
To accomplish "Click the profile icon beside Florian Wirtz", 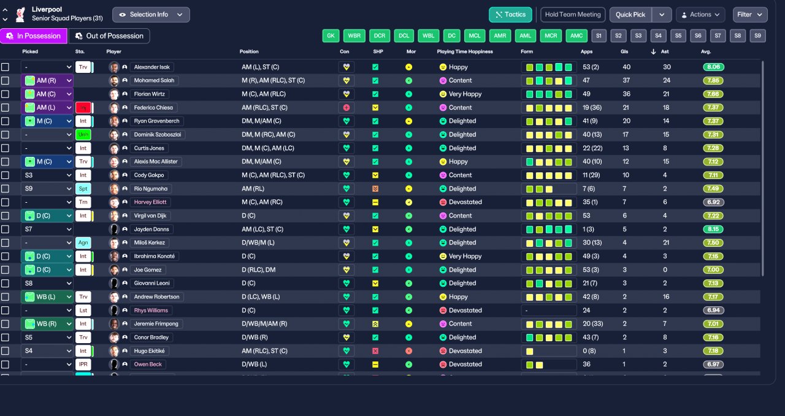I will [x=124, y=94].
